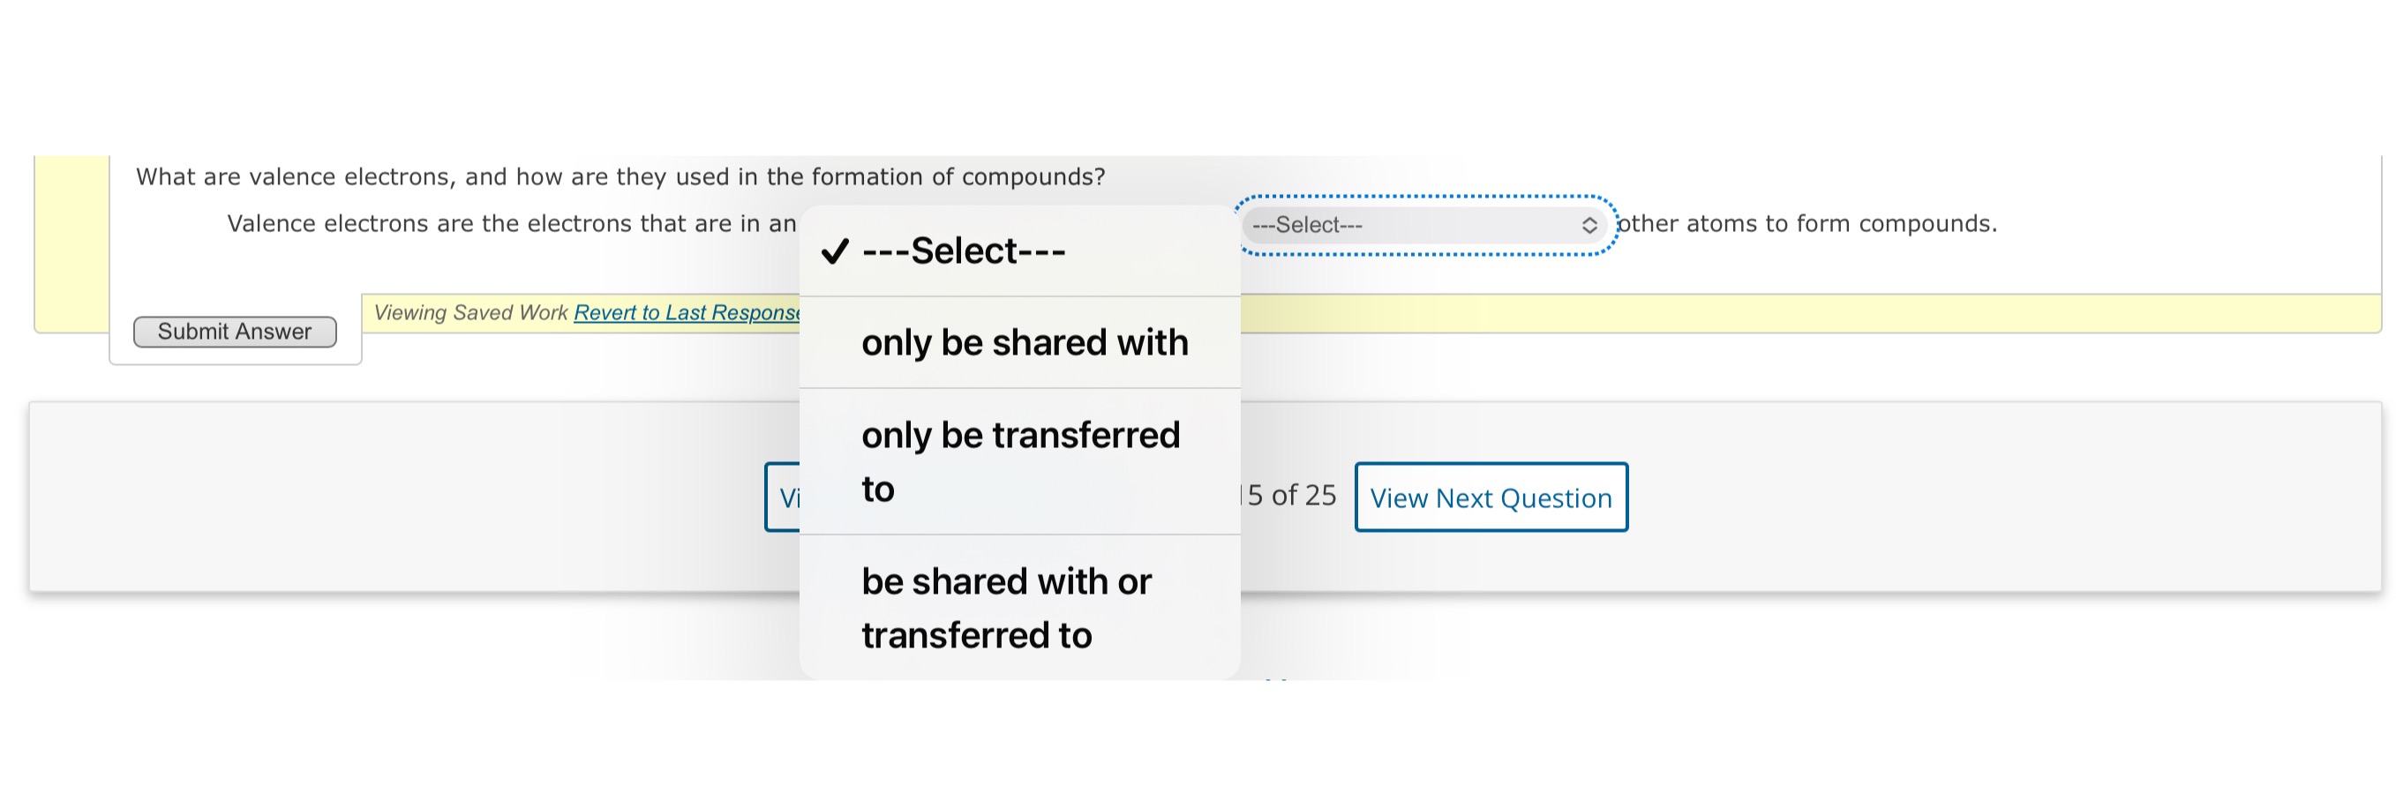Go to View Next Question
The width and height of the screenshot is (2396, 800).
point(1490,498)
